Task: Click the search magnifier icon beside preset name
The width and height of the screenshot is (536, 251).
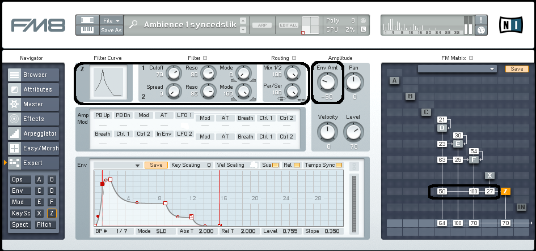Action: click(133, 24)
